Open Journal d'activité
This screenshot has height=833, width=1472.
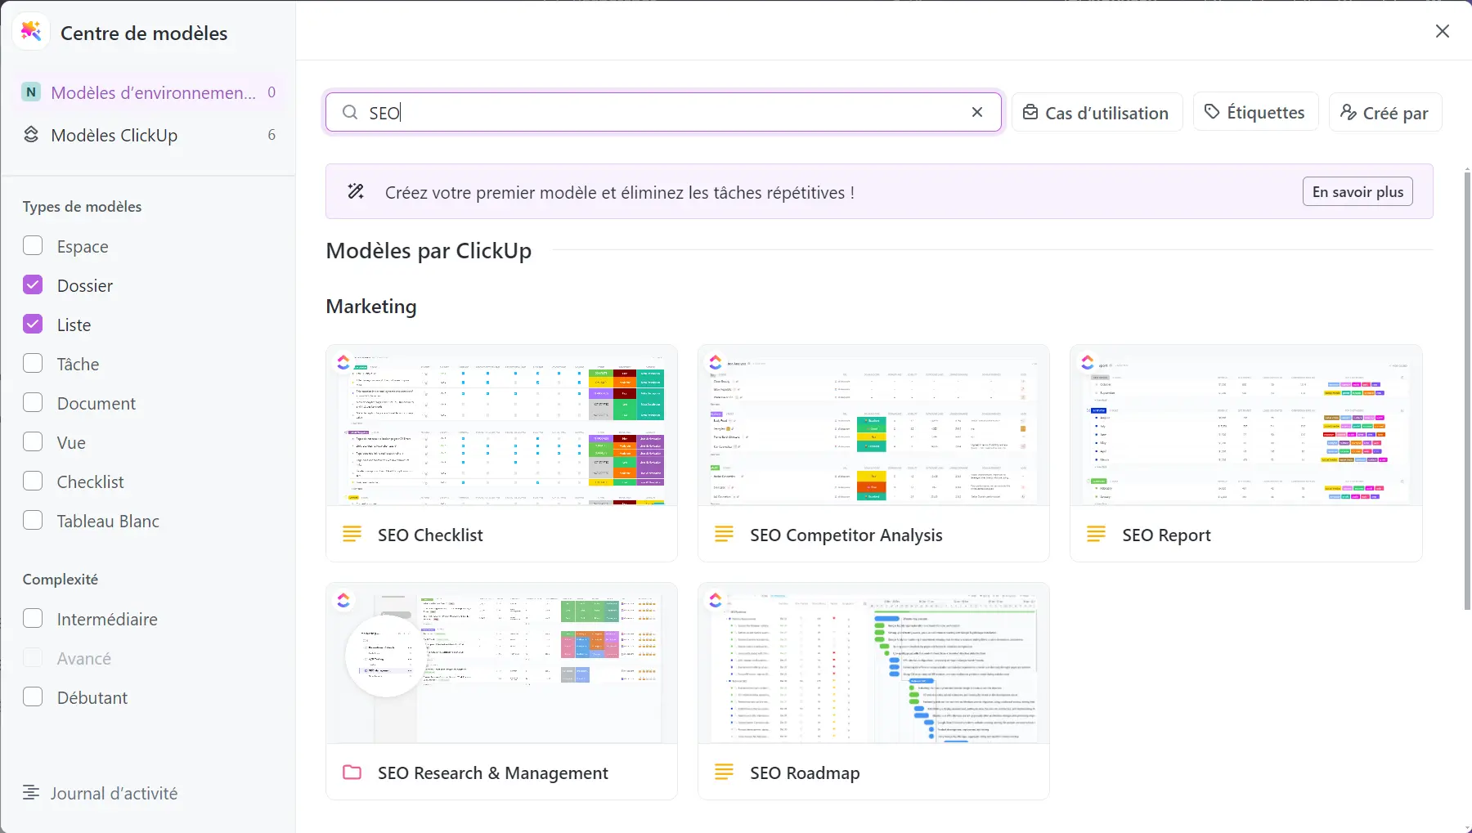pos(100,793)
